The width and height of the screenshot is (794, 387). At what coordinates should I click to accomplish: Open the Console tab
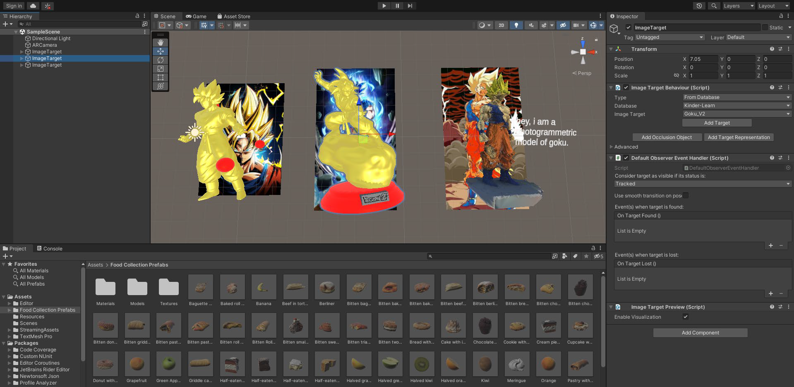[50, 249]
